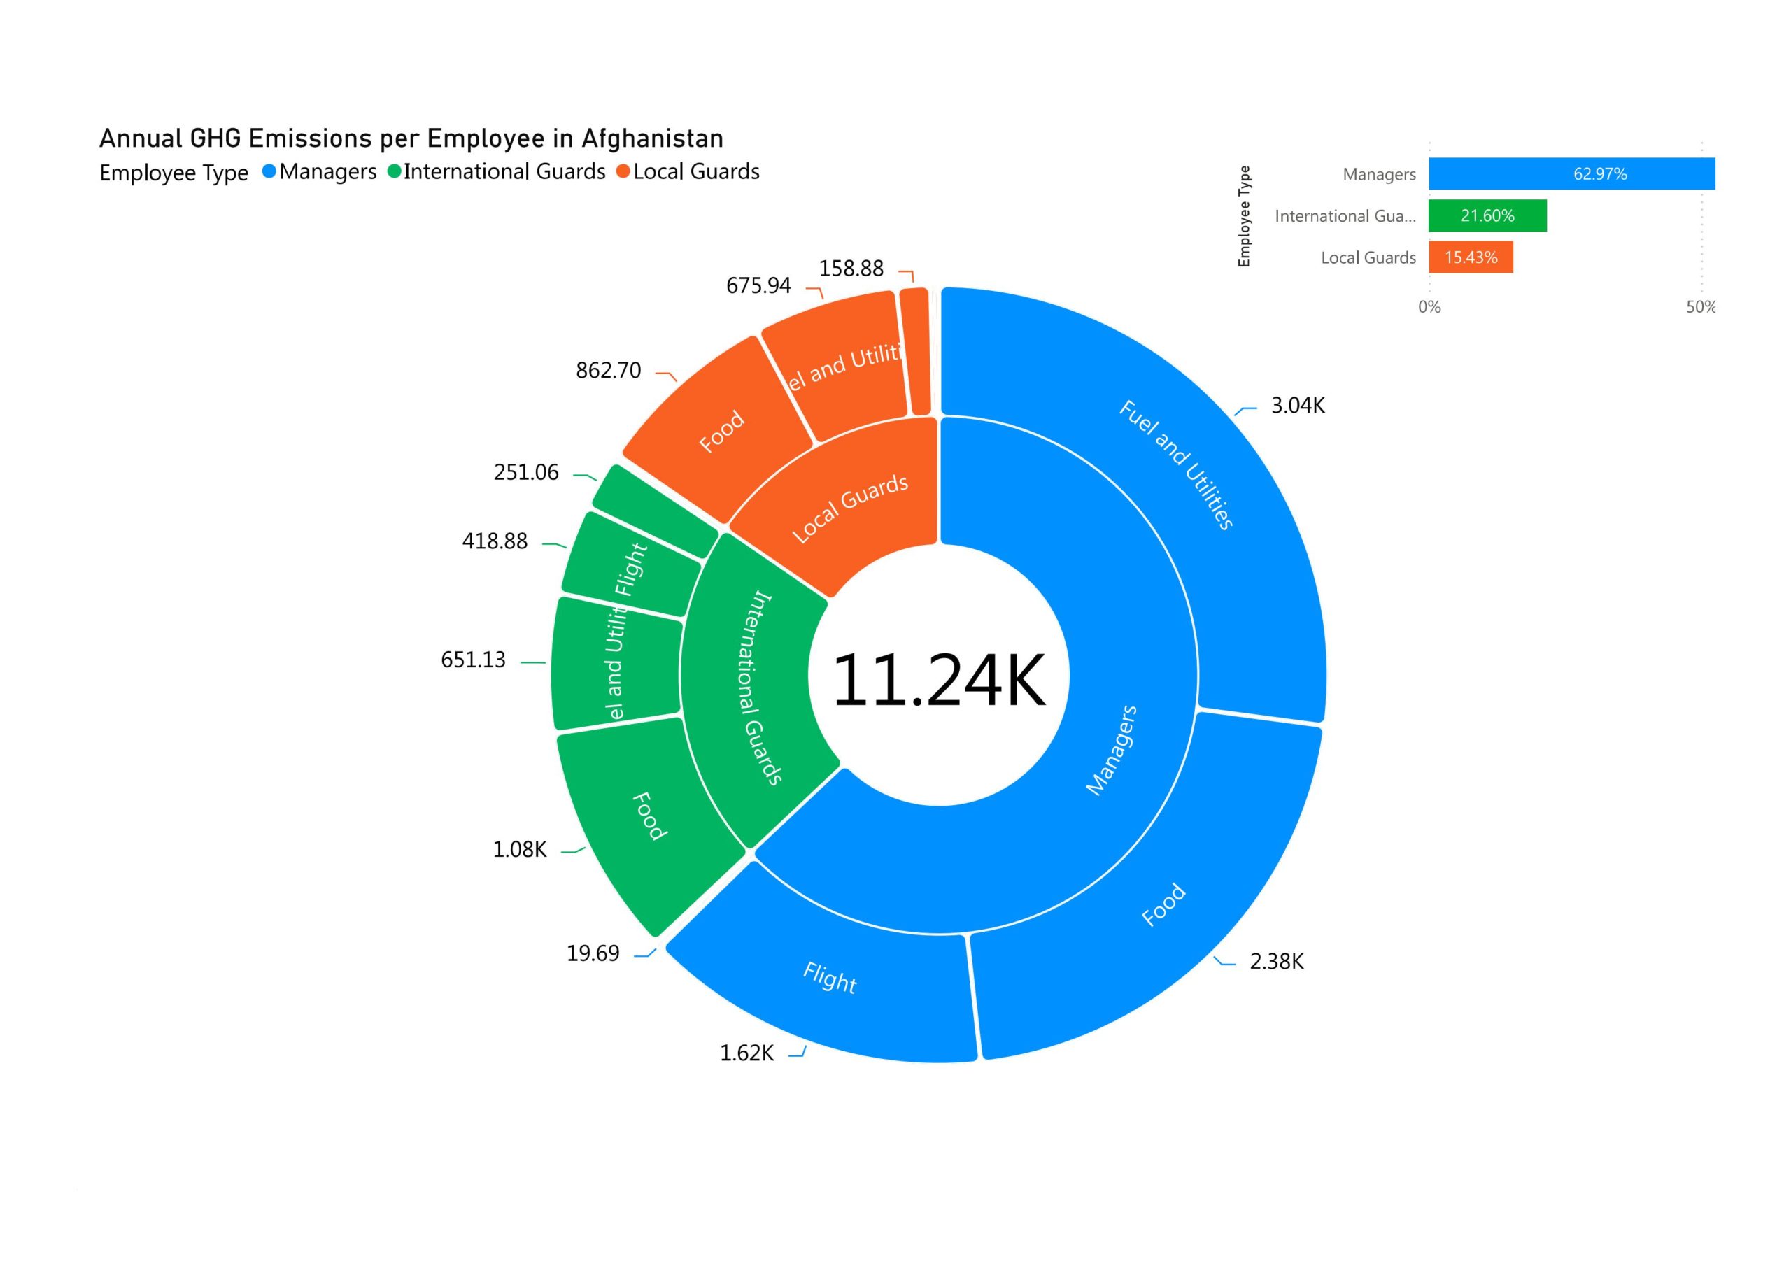This screenshot has height=1266, width=1791.
Task: Click the 3.04K data label
Action: coord(1297,406)
